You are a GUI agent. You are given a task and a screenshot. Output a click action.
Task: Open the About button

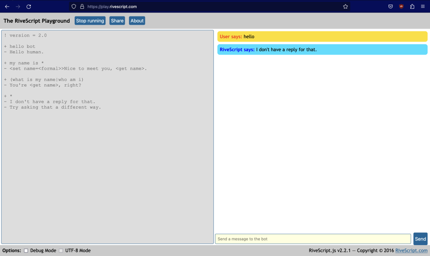coord(137,21)
